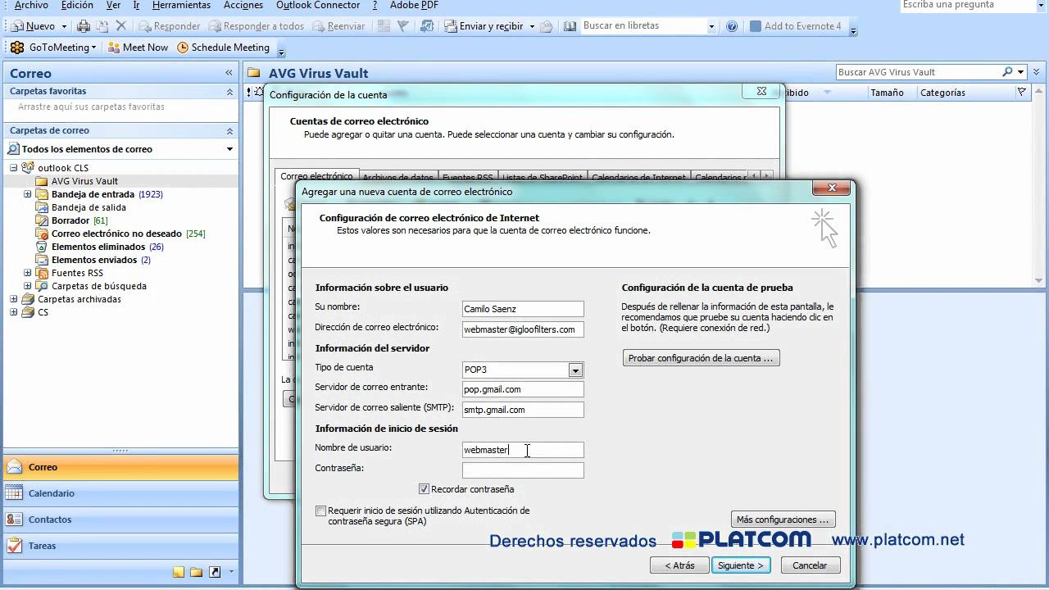Click the Siguiente button

click(x=741, y=565)
